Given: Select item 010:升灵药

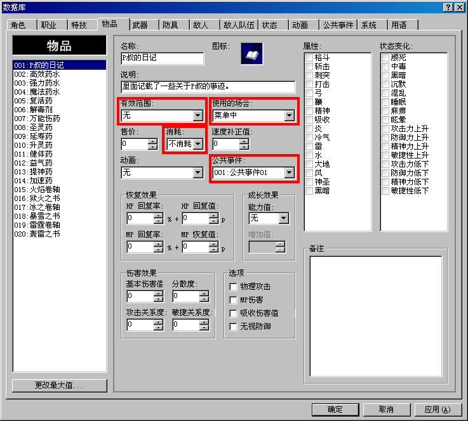Looking at the screenshot, I should click(x=60, y=145).
